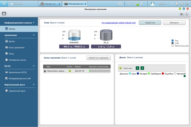Go to HS-251 home desktop
Viewport: 191px width, 127px height.
tap(17, 4)
